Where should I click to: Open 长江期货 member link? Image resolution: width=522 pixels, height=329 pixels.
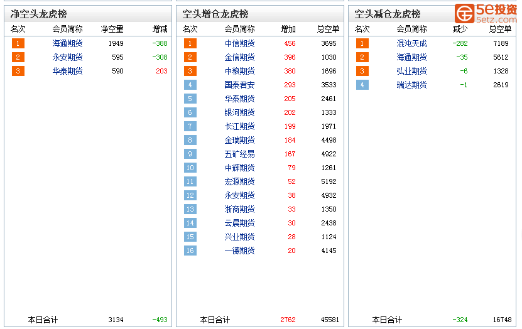tap(239, 126)
